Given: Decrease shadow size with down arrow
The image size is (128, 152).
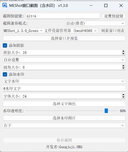Looking at the screenshot, I should [x=123, y=53].
